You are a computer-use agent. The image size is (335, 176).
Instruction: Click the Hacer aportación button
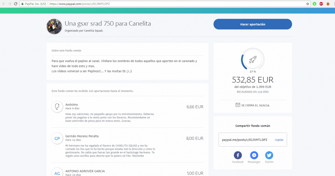(x=253, y=24)
